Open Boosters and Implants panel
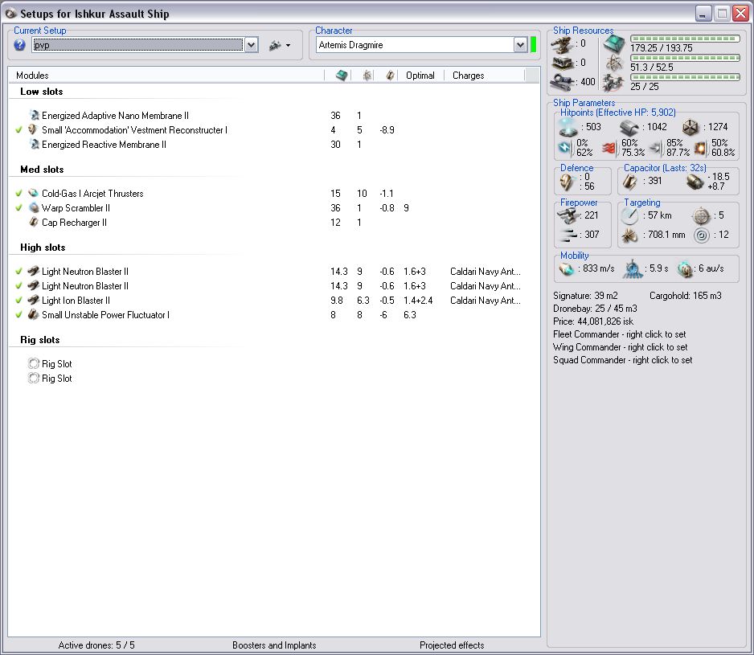This screenshot has width=754, height=655. point(274,645)
